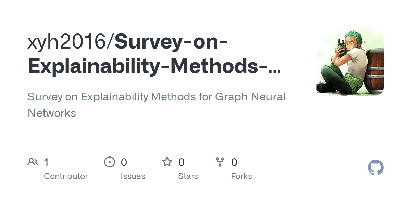411x205 pixels.
Task: Click the Contributor label
Action: click(66, 176)
